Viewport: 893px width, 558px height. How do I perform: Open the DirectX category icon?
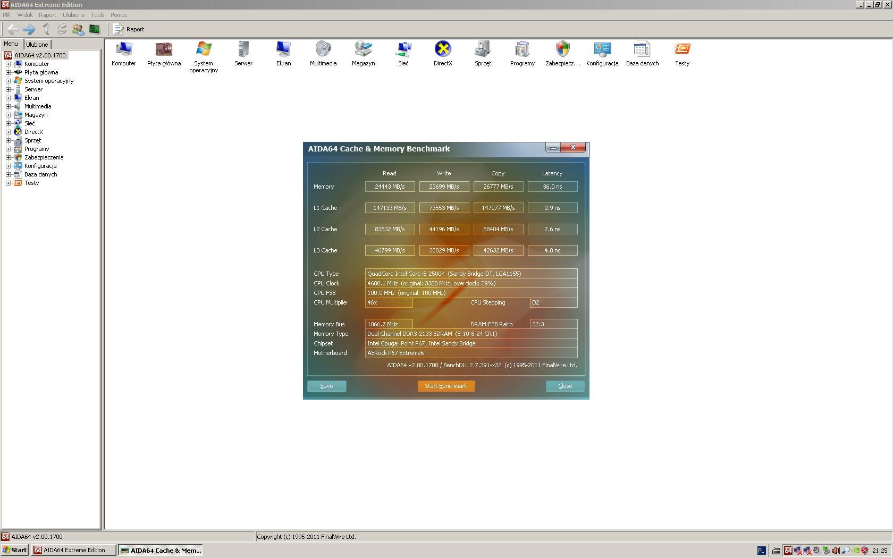[442, 49]
